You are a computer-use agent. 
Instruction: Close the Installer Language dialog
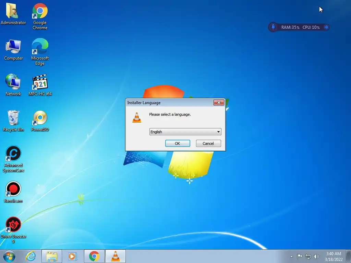point(219,102)
